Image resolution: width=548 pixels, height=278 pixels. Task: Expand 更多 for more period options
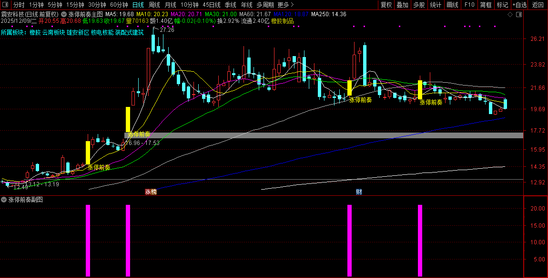pyautogui.click(x=285, y=5)
